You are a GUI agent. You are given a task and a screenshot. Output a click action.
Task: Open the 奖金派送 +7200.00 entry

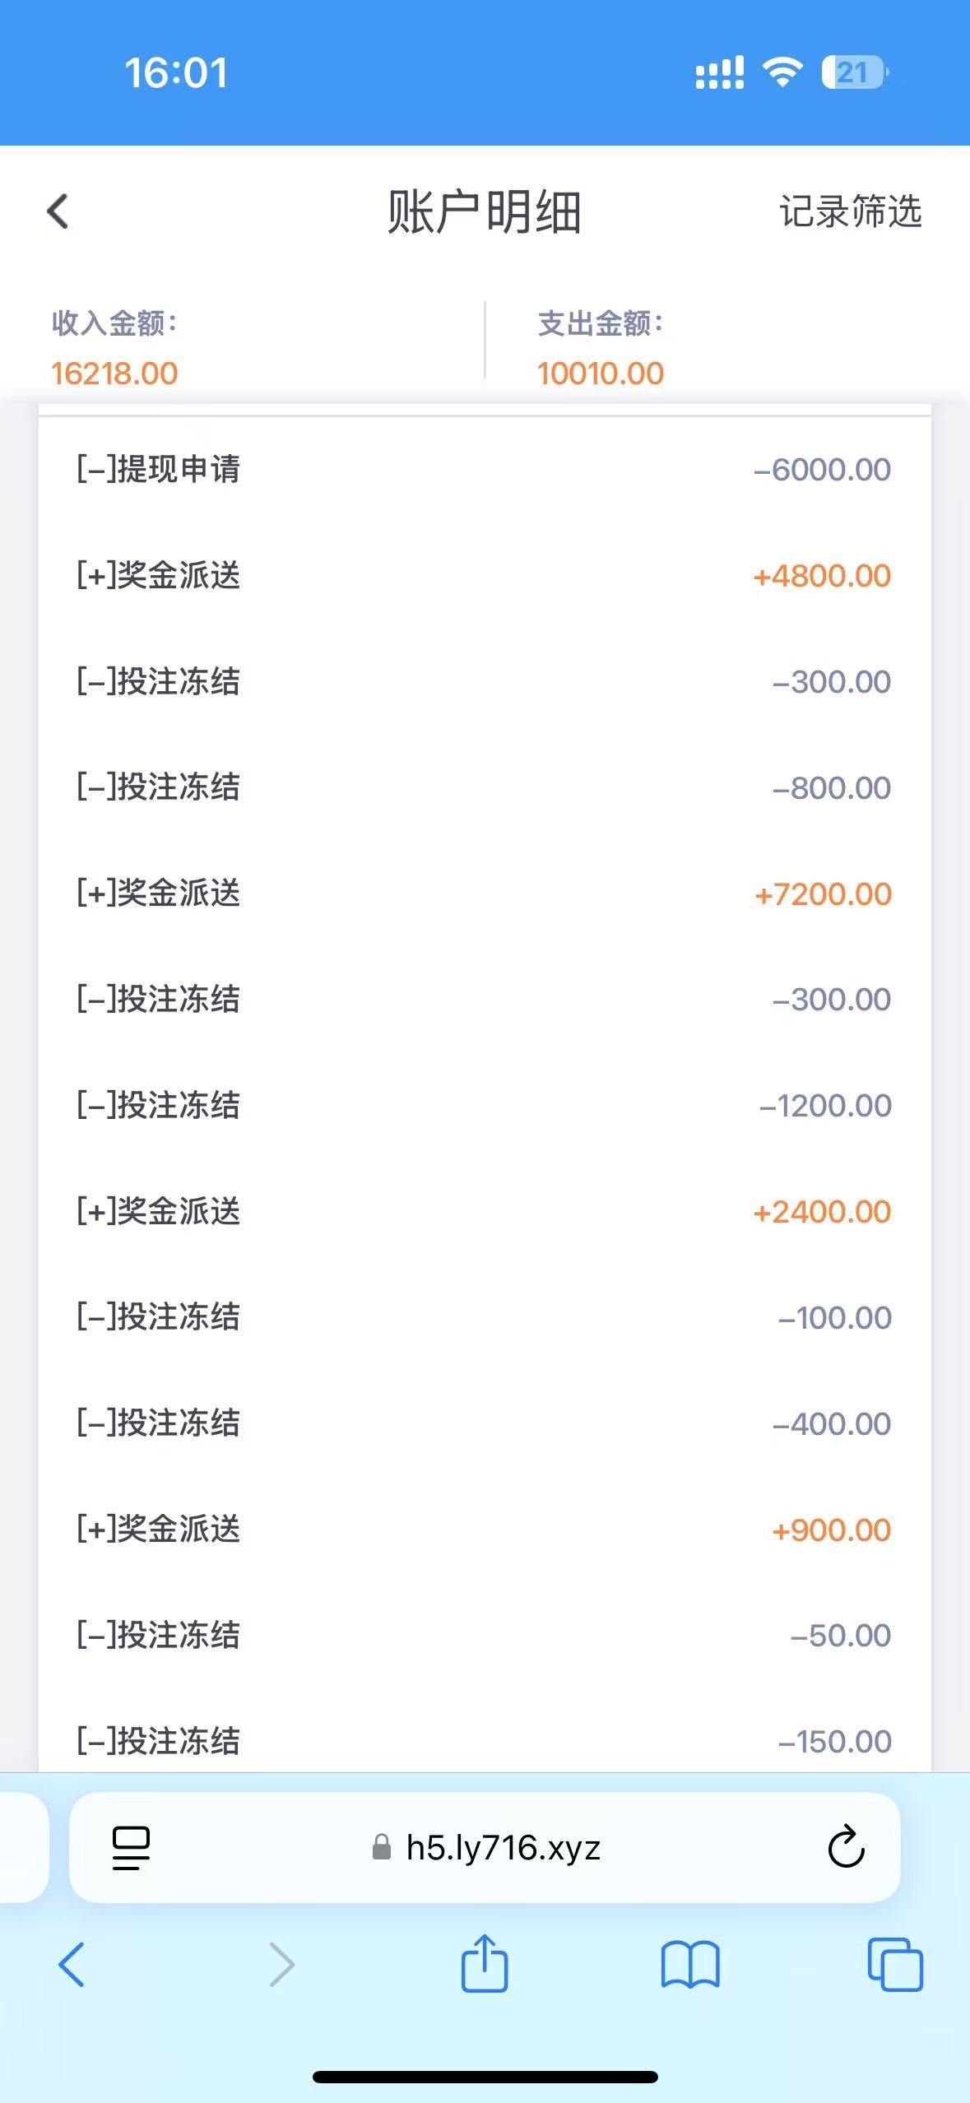[484, 894]
